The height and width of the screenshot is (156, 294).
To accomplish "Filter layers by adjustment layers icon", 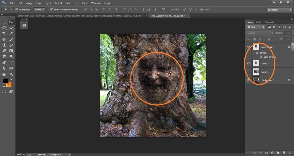I will tap(274, 27).
